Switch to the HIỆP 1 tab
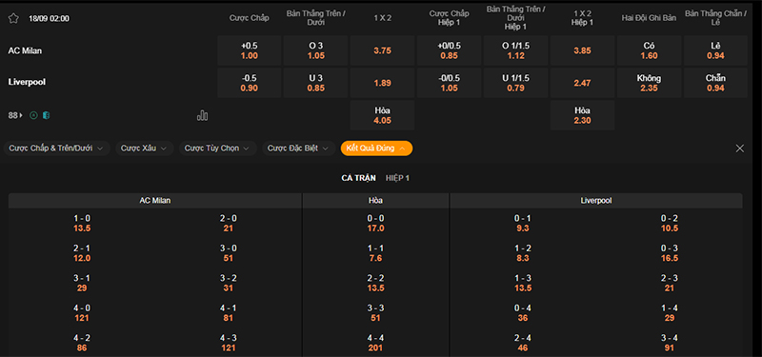Viewport: 762px width, 357px height. (397, 178)
